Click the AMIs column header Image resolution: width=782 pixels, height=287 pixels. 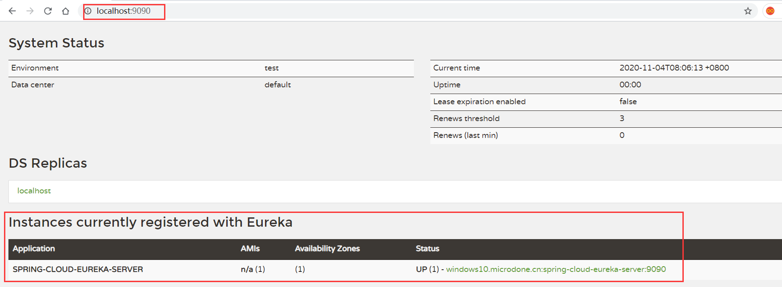(x=250, y=249)
